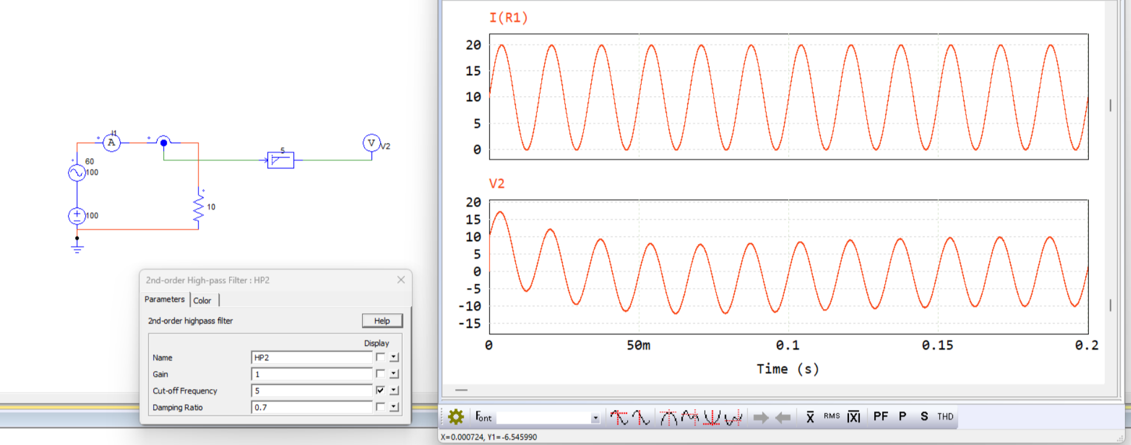The height and width of the screenshot is (445, 1131).
Task: Select the high-pass filter block in schematic
Action: [280, 160]
